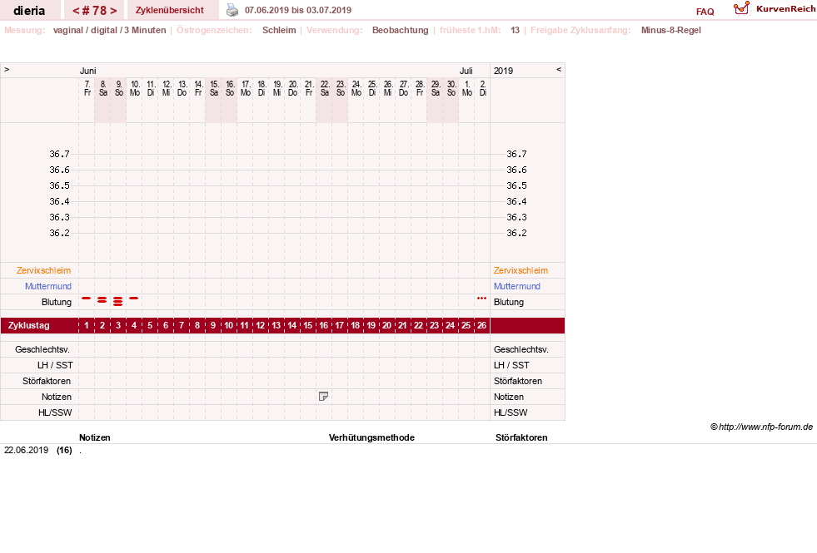This screenshot has height=553, width=817.
Task: Click the left 36.7 temperature label
Action: point(59,154)
